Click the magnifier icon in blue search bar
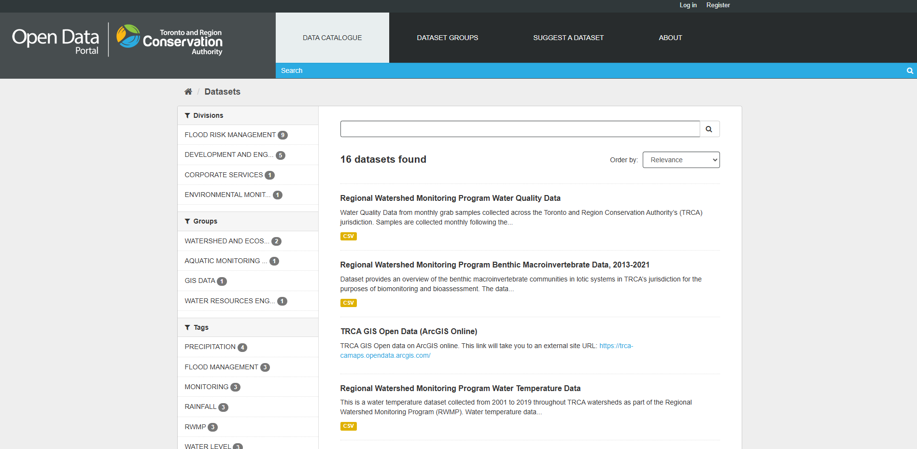This screenshot has height=449, width=917. 910,70
